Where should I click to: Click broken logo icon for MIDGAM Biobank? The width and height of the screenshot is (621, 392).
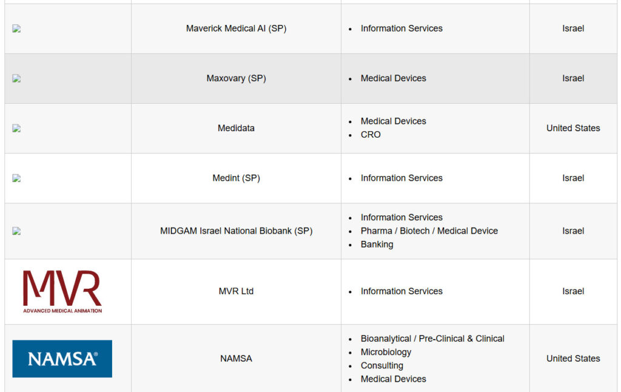click(16, 231)
